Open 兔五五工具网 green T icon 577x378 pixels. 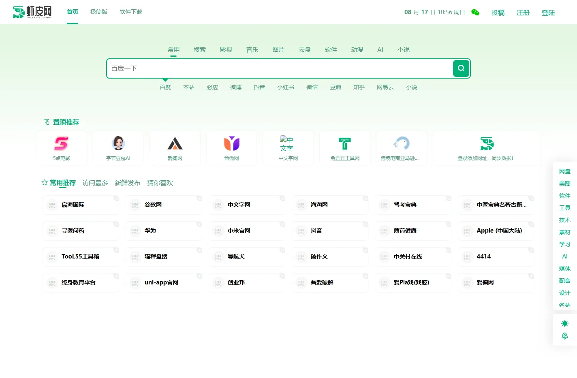345,143
